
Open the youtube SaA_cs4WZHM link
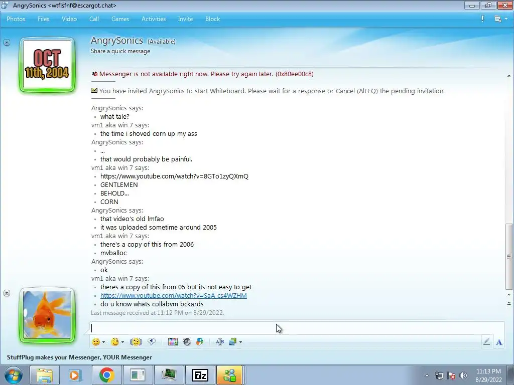(x=173, y=295)
